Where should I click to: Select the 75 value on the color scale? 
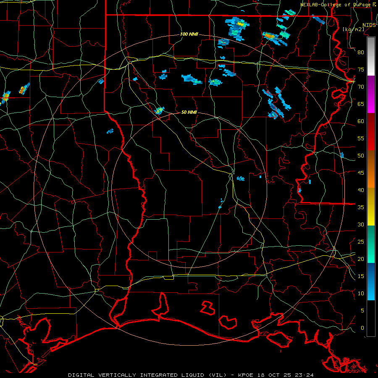click(361, 70)
